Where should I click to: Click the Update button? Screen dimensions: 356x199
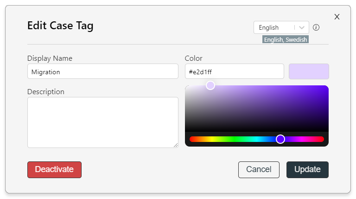(307, 170)
